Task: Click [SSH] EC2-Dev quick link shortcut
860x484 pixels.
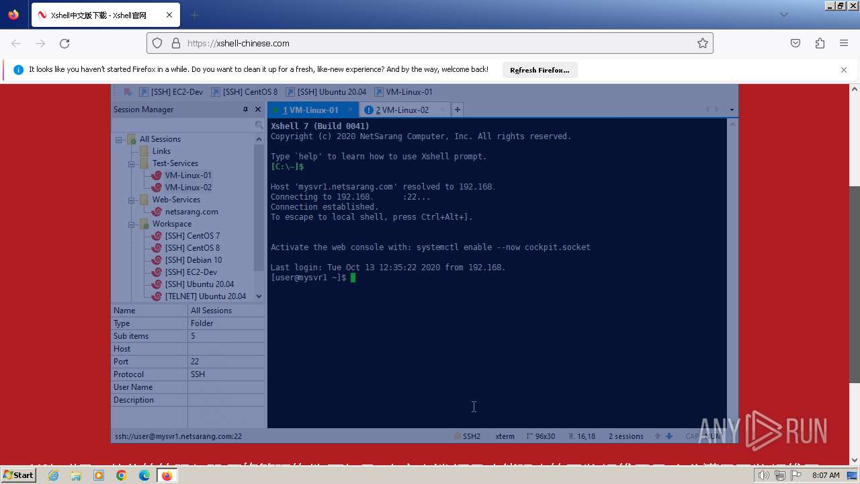Action: pyautogui.click(x=171, y=92)
